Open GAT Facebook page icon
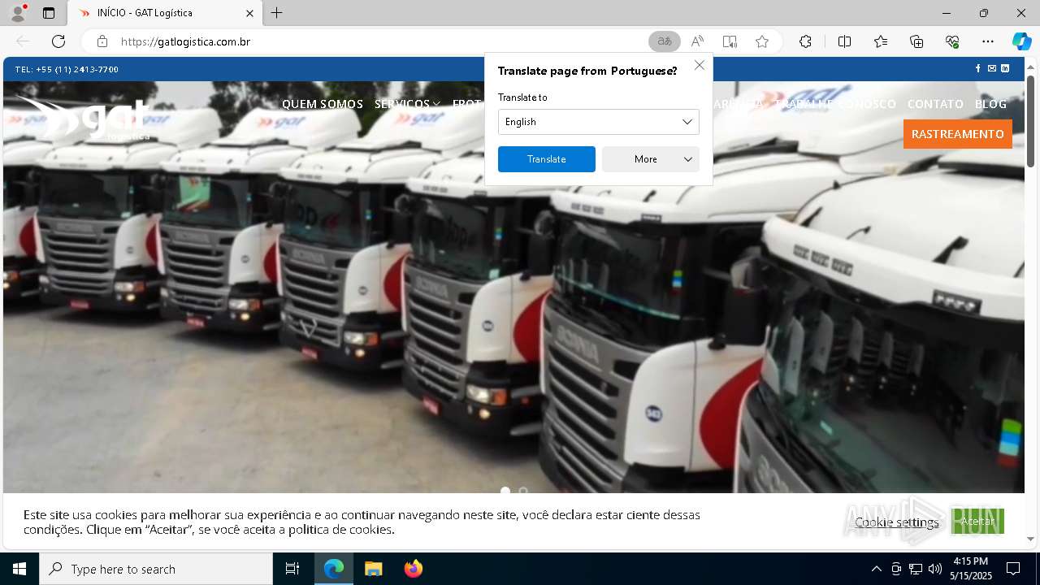The image size is (1040, 585). (x=978, y=69)
